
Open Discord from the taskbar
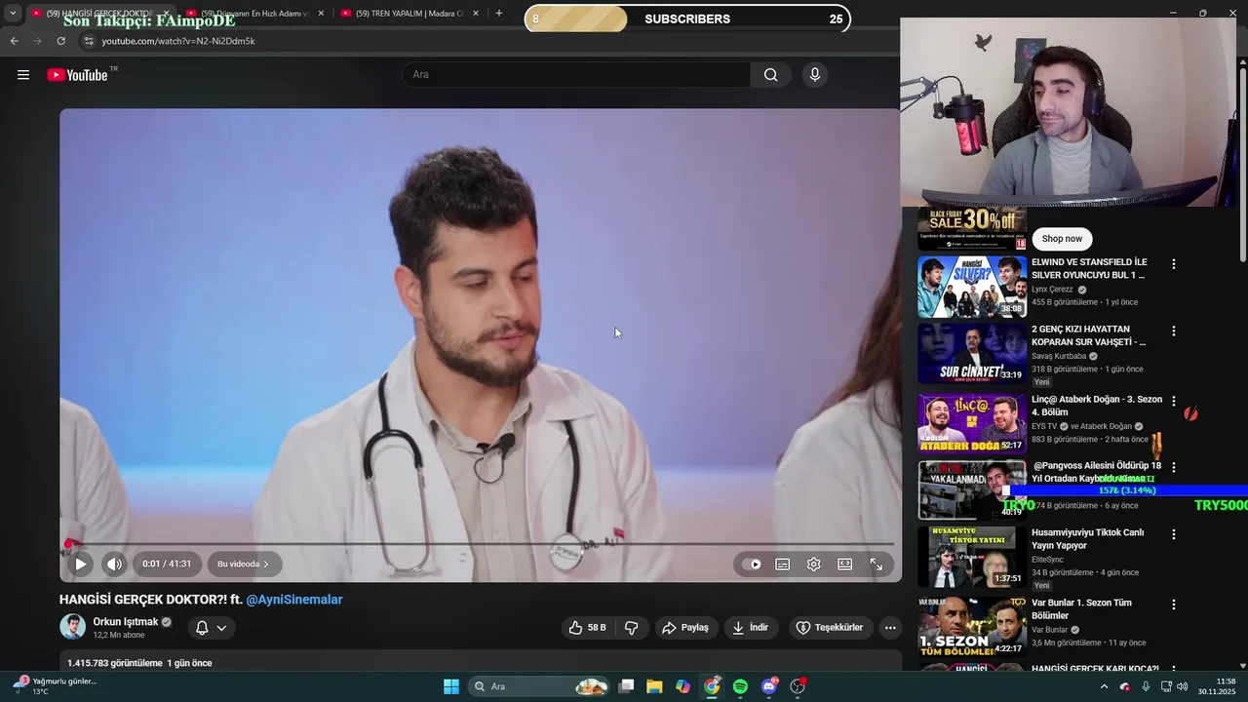coord(769,686)
